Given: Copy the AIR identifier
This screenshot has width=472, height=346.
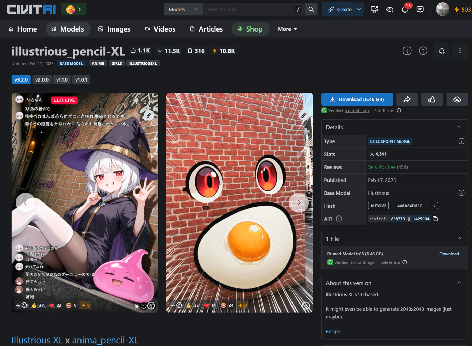Looking at the screenshot, I should (x=435, y=219).
